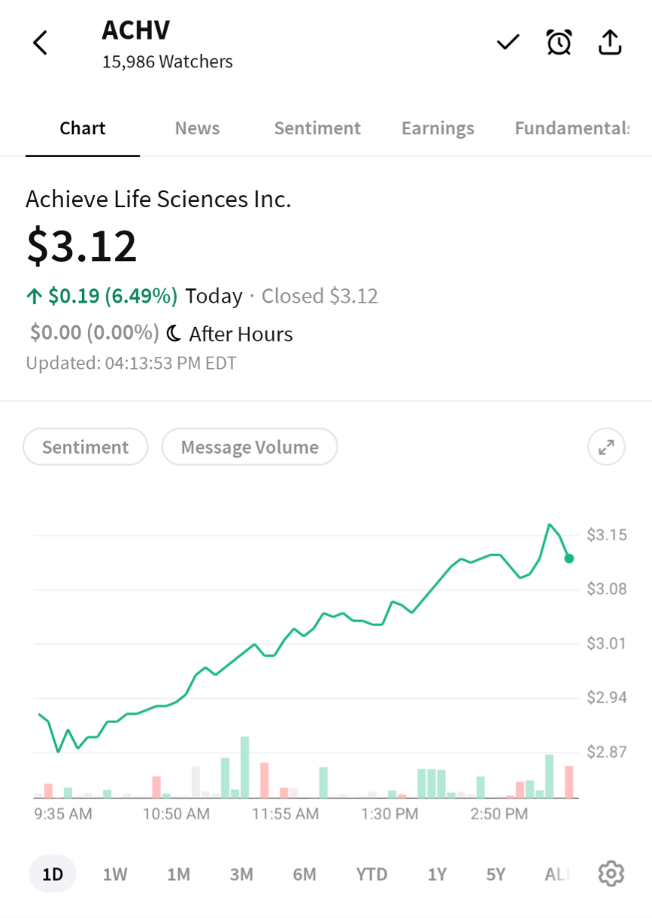Viewport: 652px width, 918px height.
Task: Expand chart to fullscreen
Action: [x=607, y=448]
